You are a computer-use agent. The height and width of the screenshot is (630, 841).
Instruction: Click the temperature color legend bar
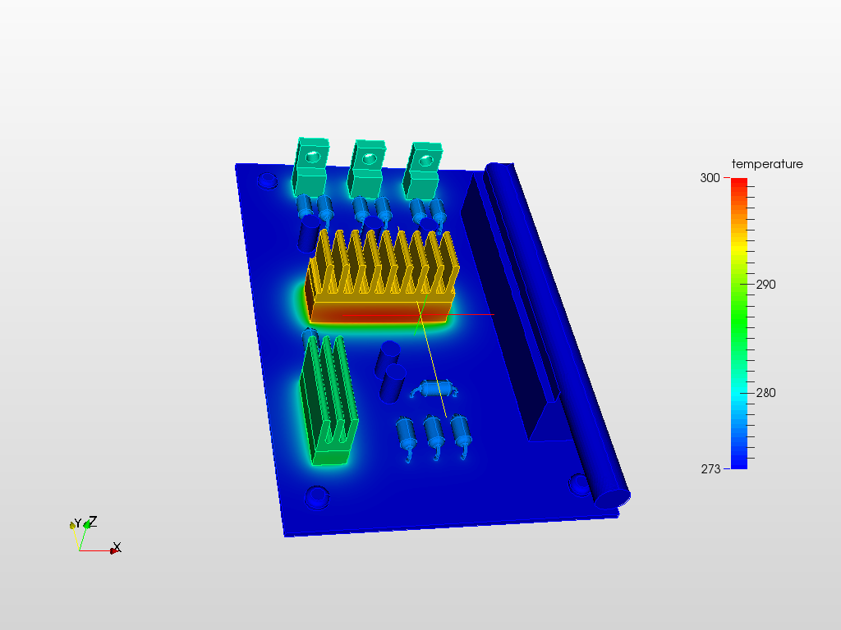tap(738, 323)
